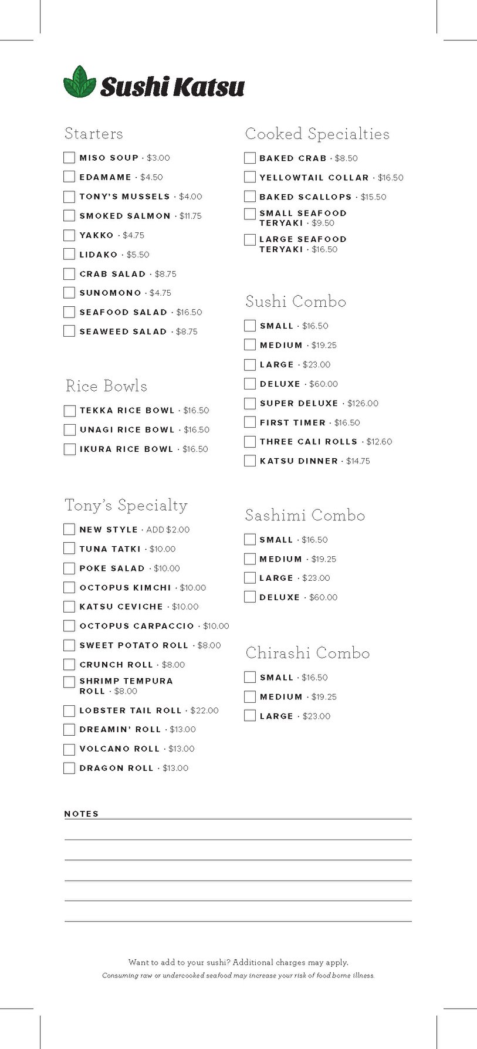477x1049 pixels.
Task: Tick the Tekka Rice Bowl checkbox
Action: click(70, 411)
